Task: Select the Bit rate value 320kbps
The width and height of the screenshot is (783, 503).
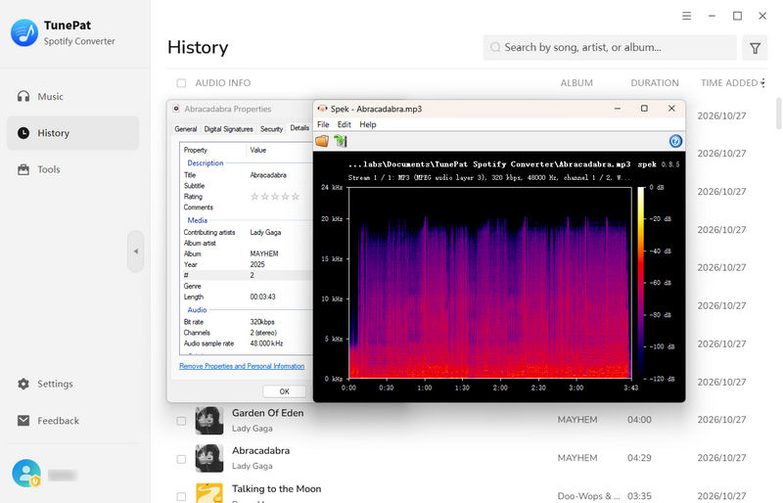Action: coord(262,322)
